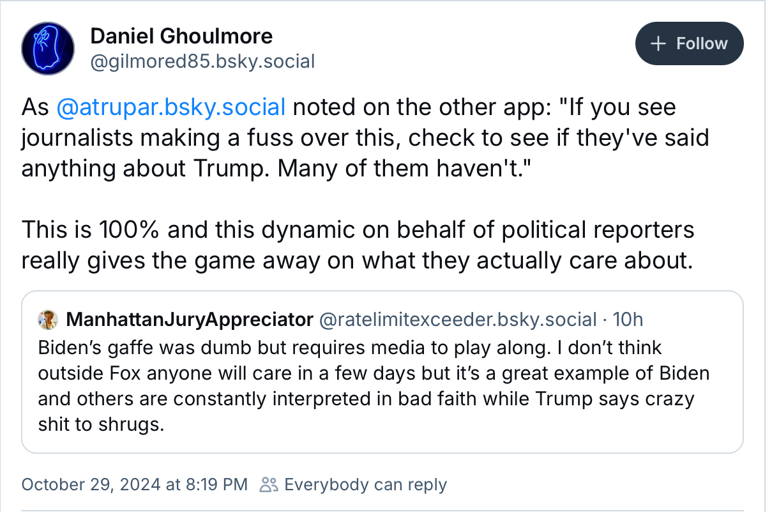Click the 10h timestamp on the quoted post
Viewport: 772px width, 512px height.
[x=628, y=319]
